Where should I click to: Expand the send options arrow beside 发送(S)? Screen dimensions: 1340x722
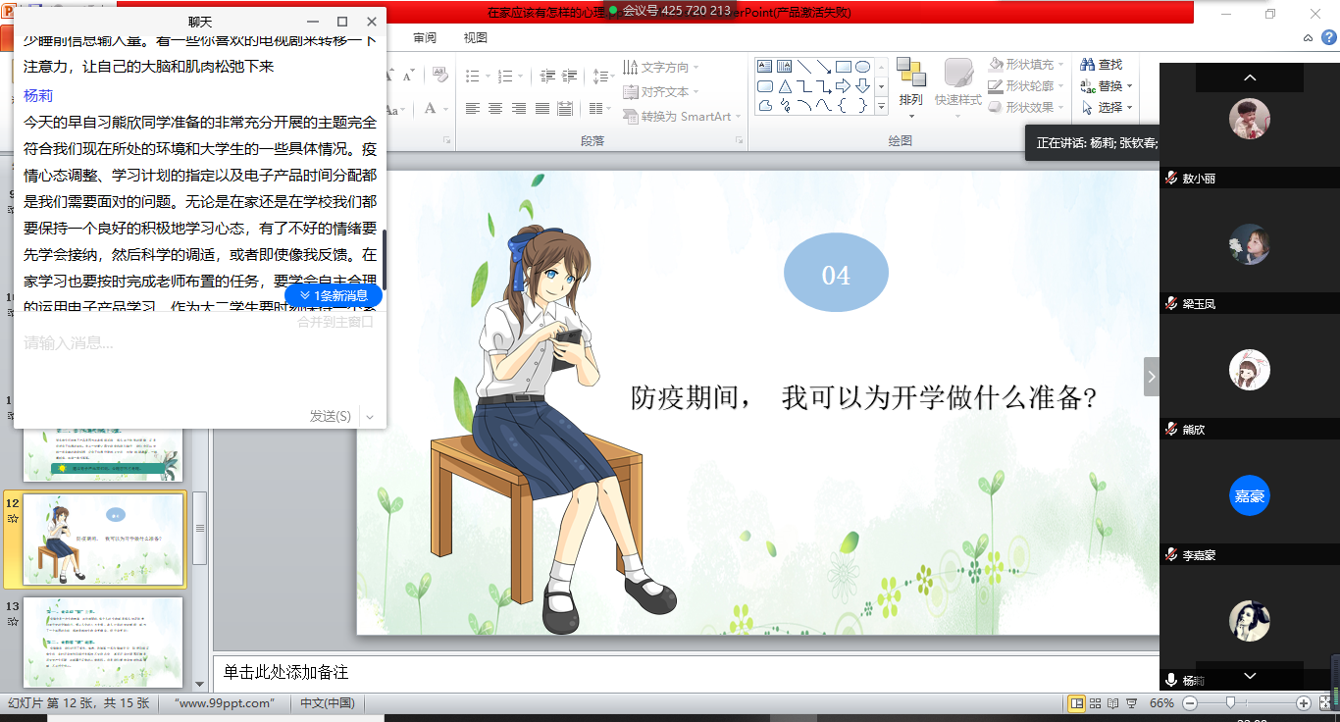pyautogui.click(x=370, y=417)
